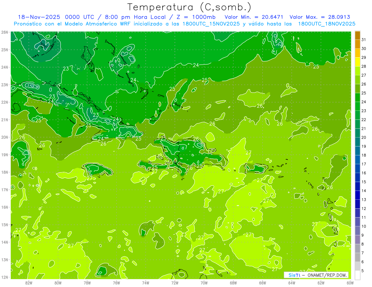
Task: Click the blue legend band between 15 and 16
Action: tap(358, 177)
